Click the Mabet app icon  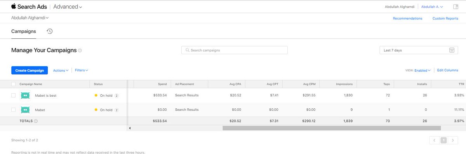coord(25,110)
